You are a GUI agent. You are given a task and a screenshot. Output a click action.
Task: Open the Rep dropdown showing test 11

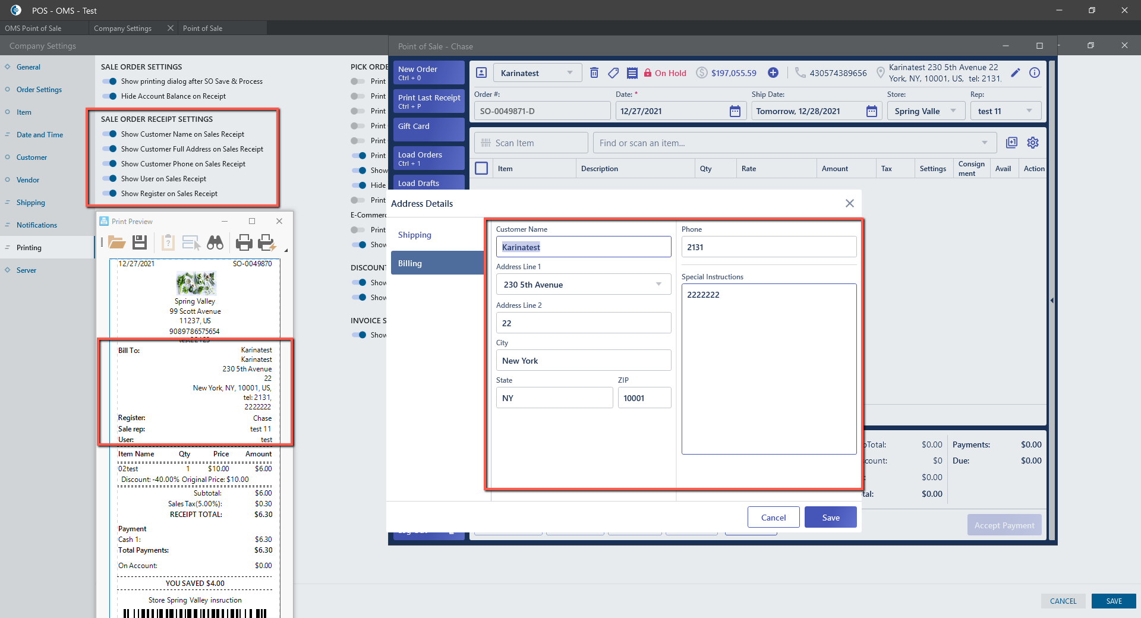click(1006, 111)
